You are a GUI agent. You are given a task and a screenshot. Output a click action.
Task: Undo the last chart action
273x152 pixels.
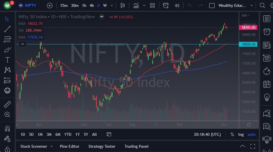click(x=190, y=6)
